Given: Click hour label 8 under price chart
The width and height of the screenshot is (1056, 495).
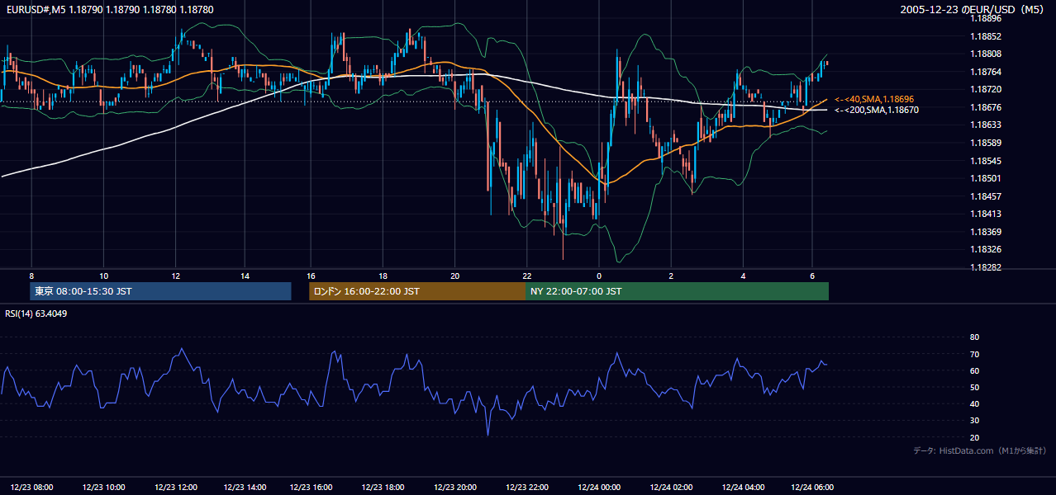Looking at the screenshot, I should pos(31,276).
